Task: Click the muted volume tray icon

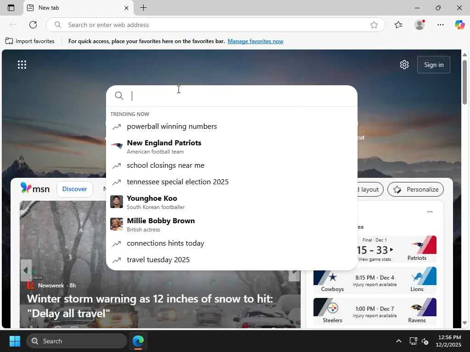Action: (x=425, y=341)
